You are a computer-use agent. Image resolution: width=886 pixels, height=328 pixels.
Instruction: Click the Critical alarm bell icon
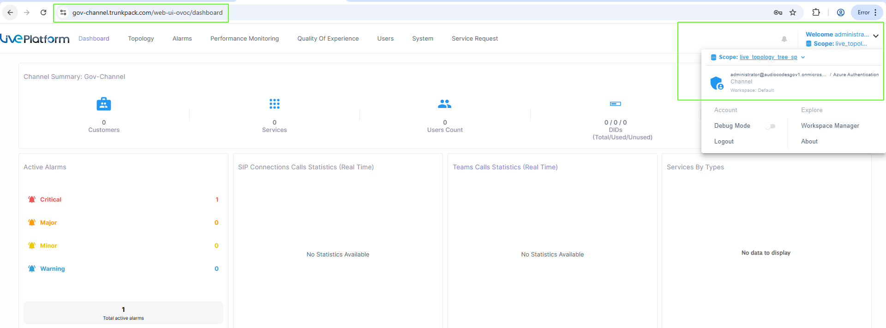(x=32, y=199)
